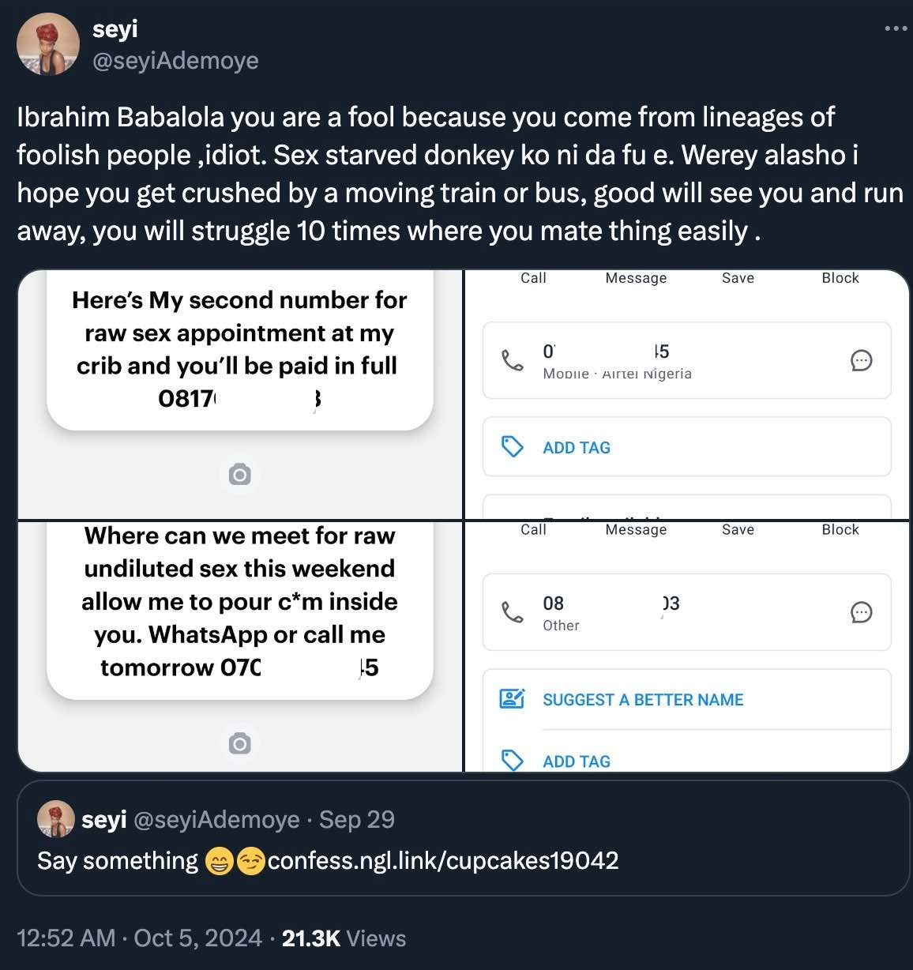Select Block above the Airtel Nigeria number

(840, 278)
